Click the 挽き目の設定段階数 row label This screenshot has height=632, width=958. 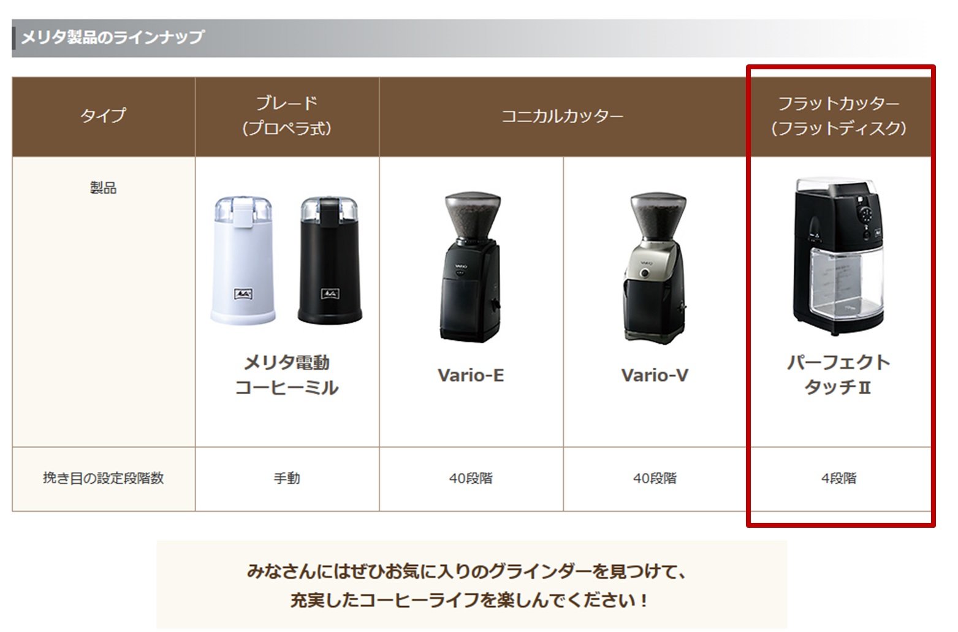pos(103,478)
